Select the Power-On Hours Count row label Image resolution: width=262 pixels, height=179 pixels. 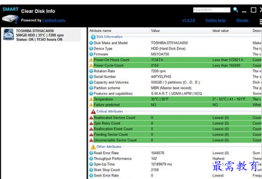point(112,60)
